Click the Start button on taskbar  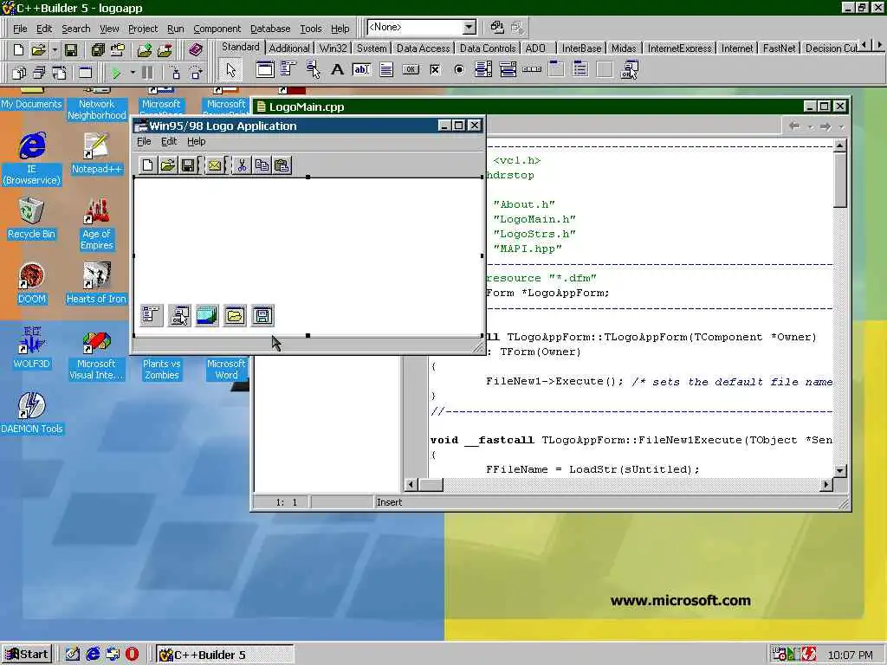27,655
